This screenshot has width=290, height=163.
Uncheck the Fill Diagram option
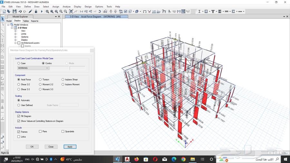(x=19, y=116)
